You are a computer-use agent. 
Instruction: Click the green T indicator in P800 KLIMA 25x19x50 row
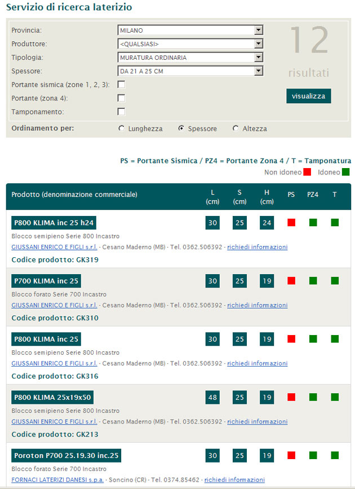(335, 397)
